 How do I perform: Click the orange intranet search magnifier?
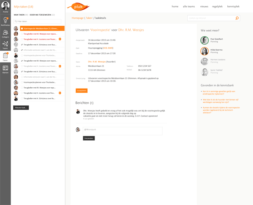click(x=237, y=18)
